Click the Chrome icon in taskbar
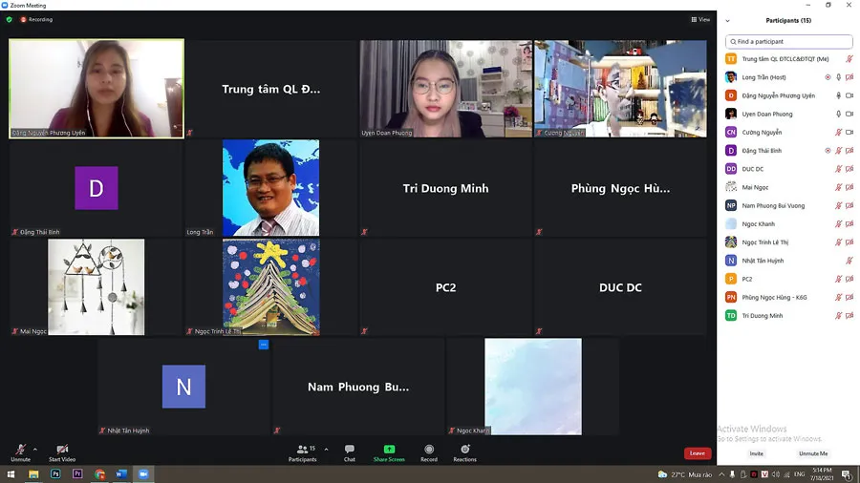 [99, 473]
